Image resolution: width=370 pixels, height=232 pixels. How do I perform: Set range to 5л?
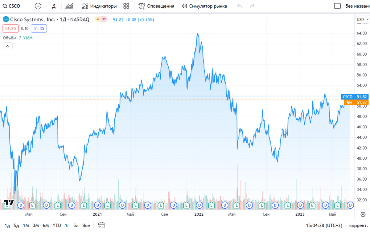point(76,226)
